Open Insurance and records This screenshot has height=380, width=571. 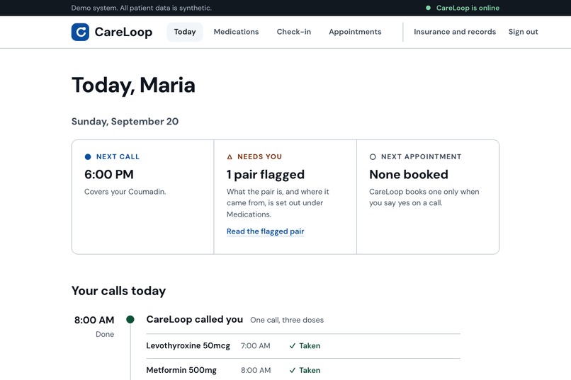tap(455, 32)
